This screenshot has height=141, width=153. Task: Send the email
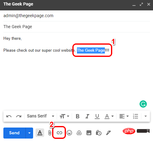[14, 133]
